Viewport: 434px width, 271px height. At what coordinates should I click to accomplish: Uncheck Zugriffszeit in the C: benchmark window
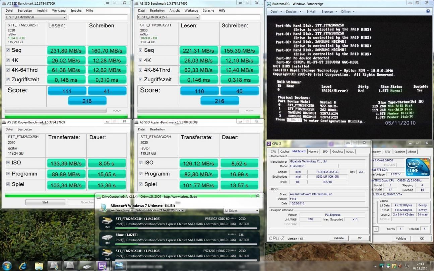[x=140, y=80]
